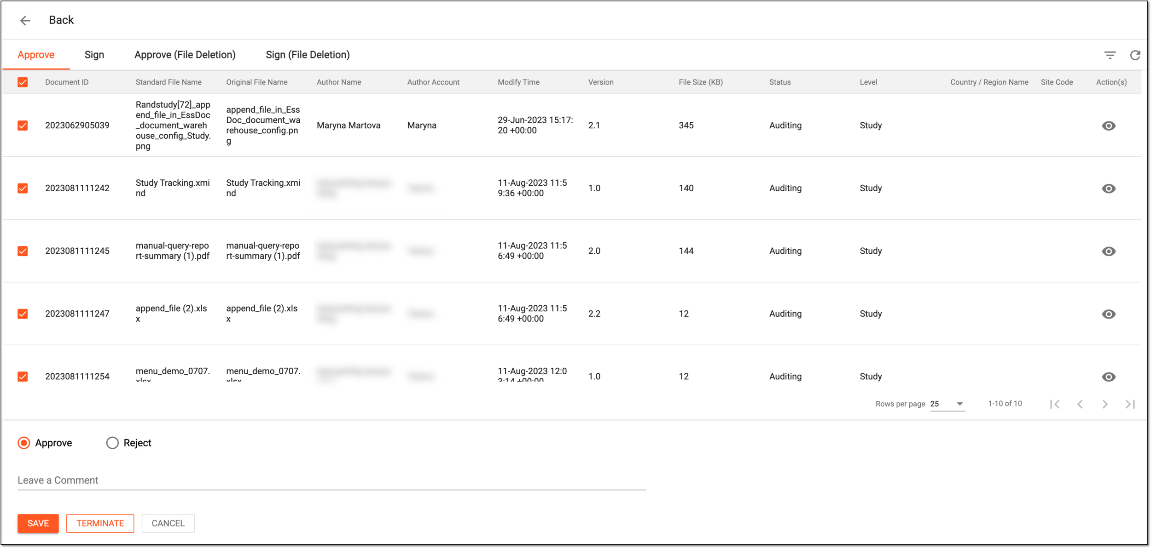Click the back arrow icon

tap(25, 20)
